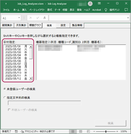Click the 操作アシスト search box
The image size is (131, 134).
click(x=114, y=10)
